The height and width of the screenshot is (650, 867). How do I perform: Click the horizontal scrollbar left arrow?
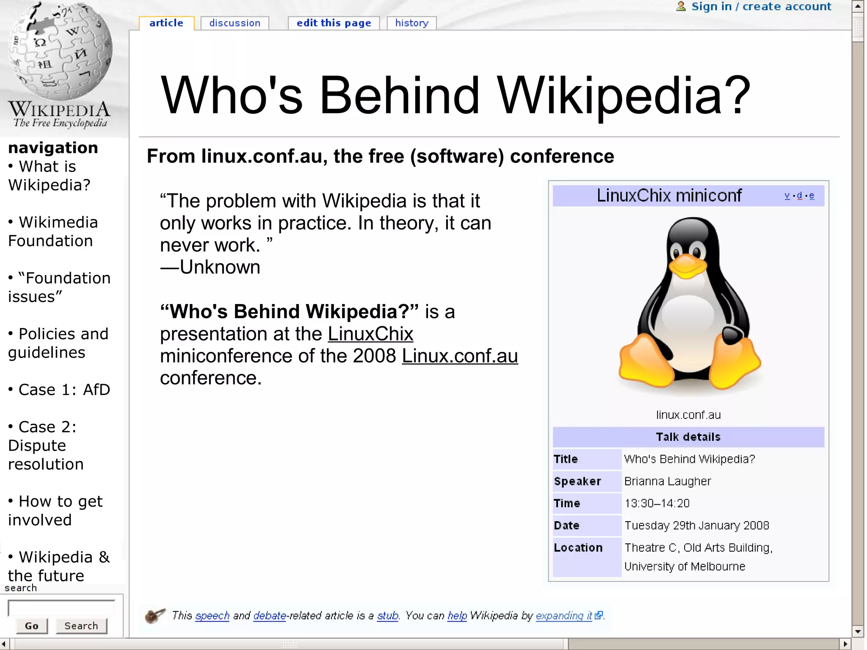click(4, 644)
